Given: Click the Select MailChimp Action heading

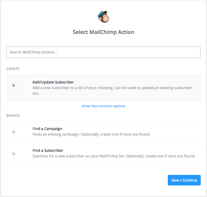Looking at the screenshot, I should 103,32.
